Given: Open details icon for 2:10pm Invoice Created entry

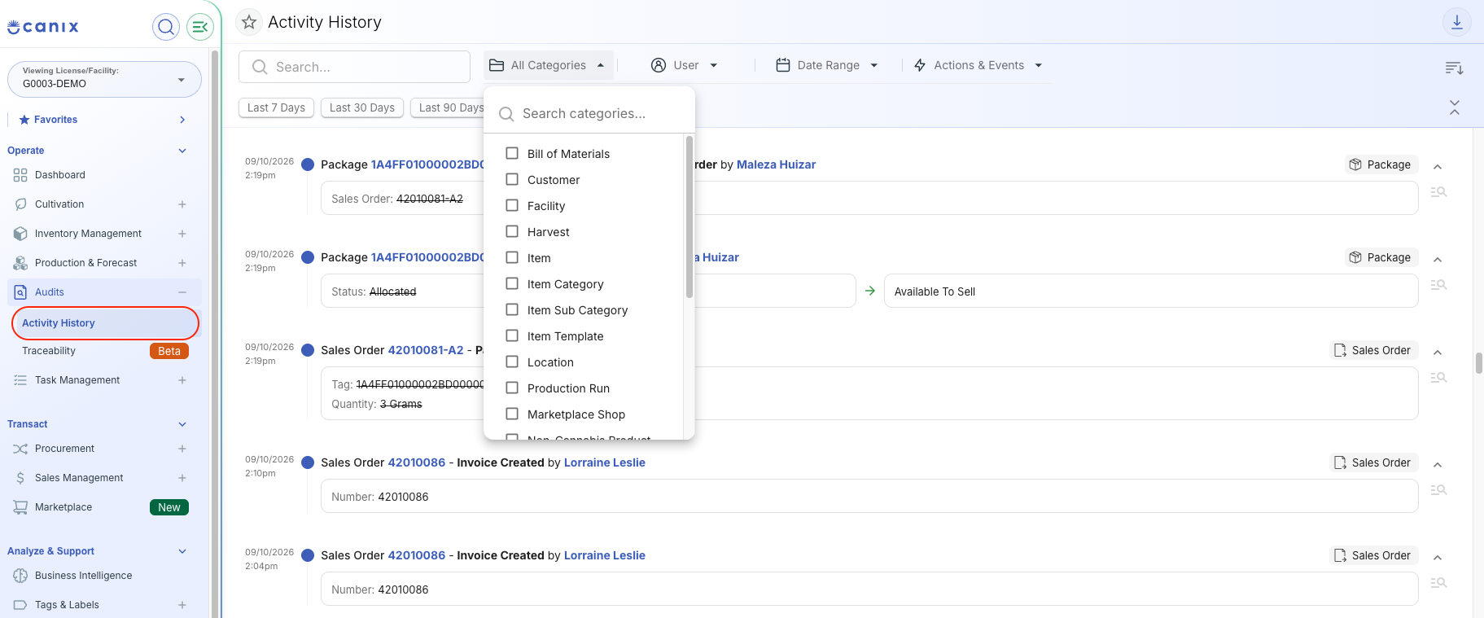Looking at the screenshot, I should click(1438, 490).
